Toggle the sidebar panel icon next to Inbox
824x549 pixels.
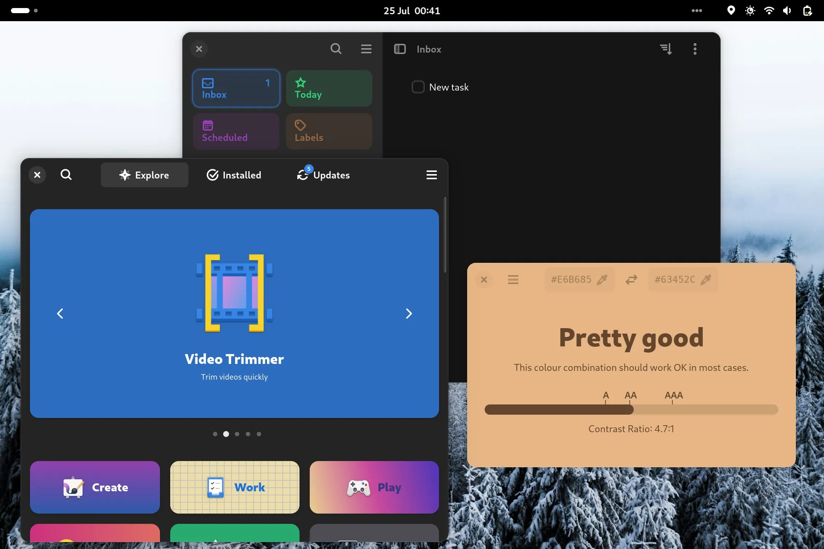400,49
